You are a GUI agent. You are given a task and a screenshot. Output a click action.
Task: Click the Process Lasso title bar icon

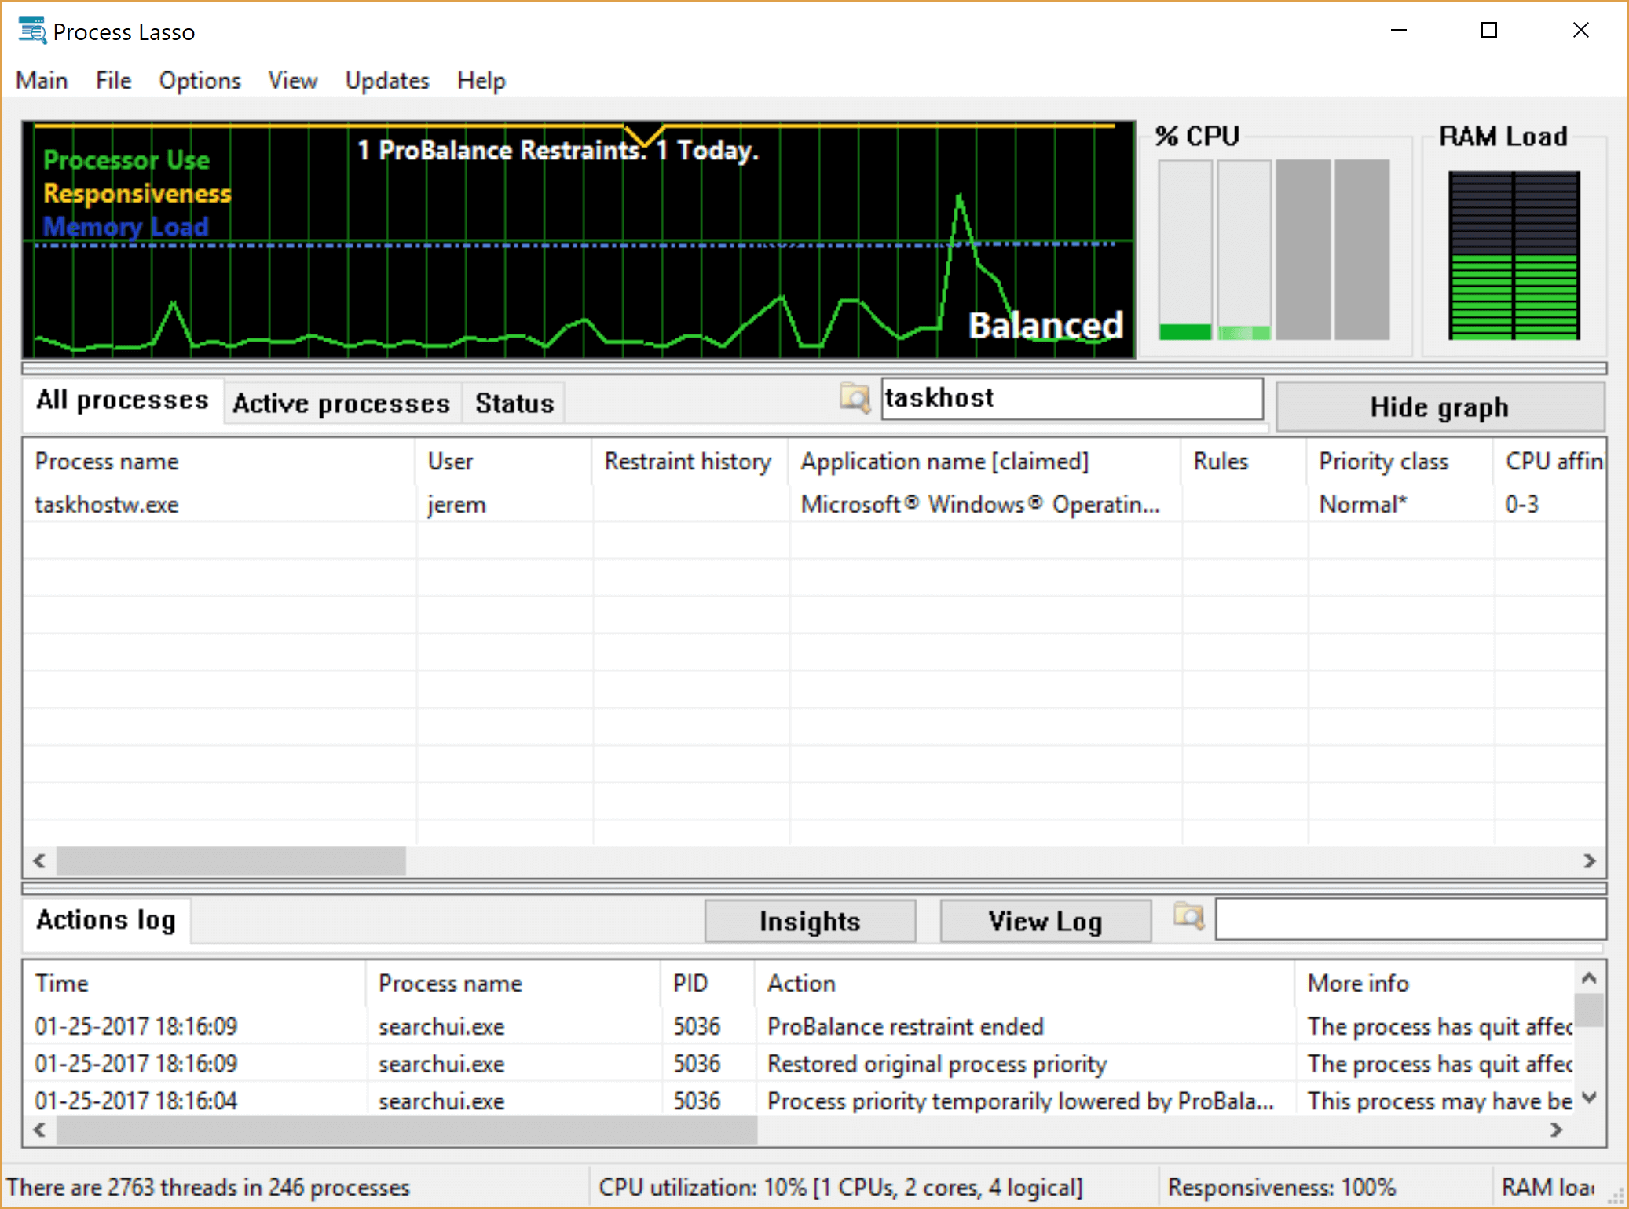(32, 31)
